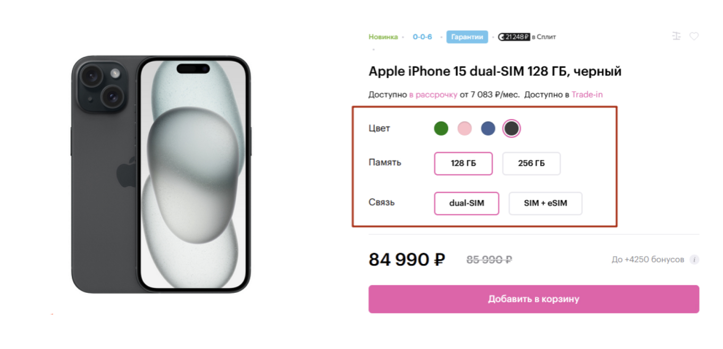Select SIM + eSIM connectivity

pyautogui.click(x=545, y=203)
